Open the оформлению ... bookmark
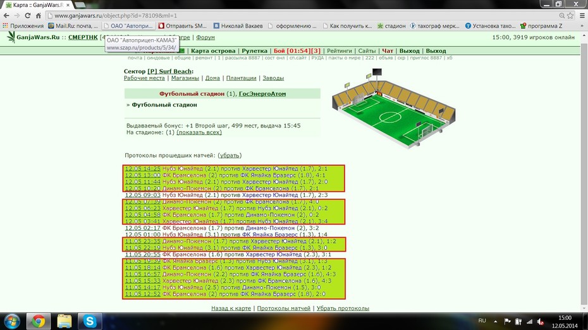Screen dimensions: 588x330 (293, 26)
